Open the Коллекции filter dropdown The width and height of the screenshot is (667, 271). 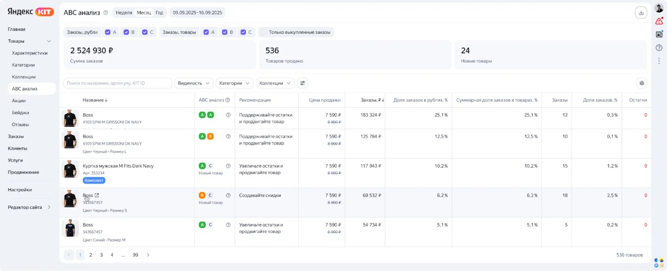276,83
